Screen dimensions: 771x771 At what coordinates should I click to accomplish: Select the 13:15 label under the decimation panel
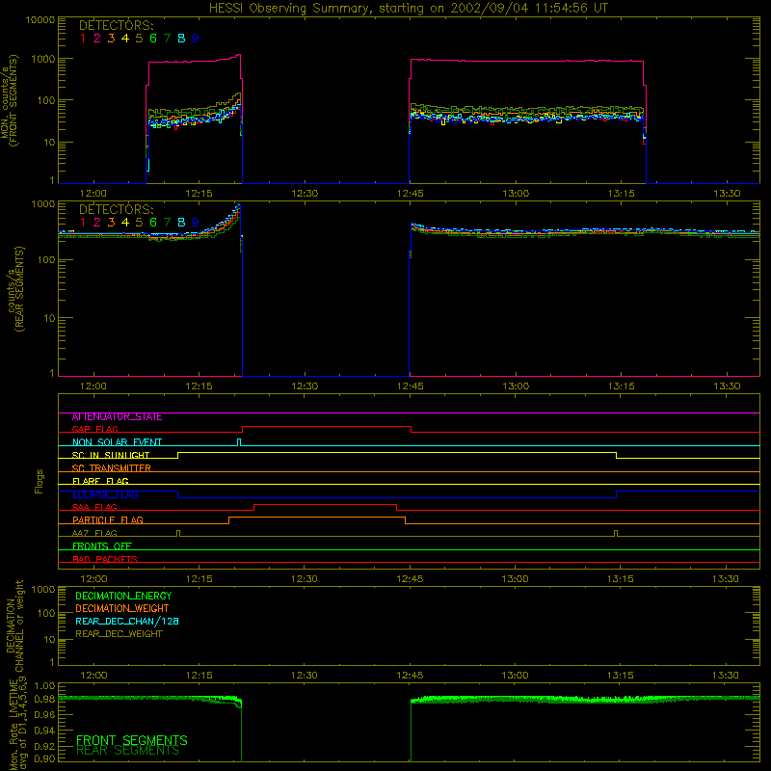click(621, 676)
